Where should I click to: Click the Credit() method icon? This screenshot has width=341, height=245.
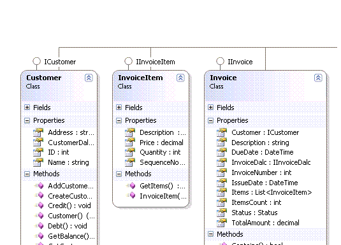pos(40,206)
